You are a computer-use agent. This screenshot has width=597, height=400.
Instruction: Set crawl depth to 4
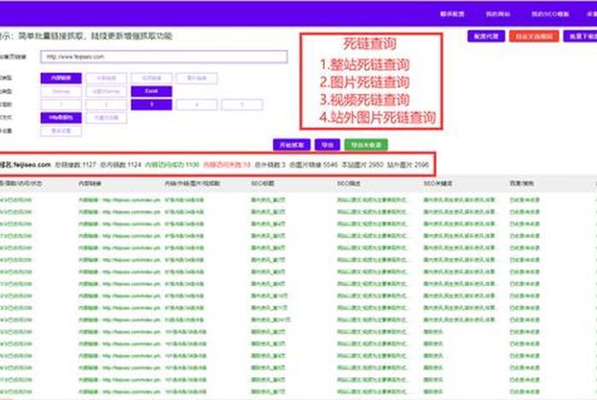pyautogui.click(x=197, y=105)
